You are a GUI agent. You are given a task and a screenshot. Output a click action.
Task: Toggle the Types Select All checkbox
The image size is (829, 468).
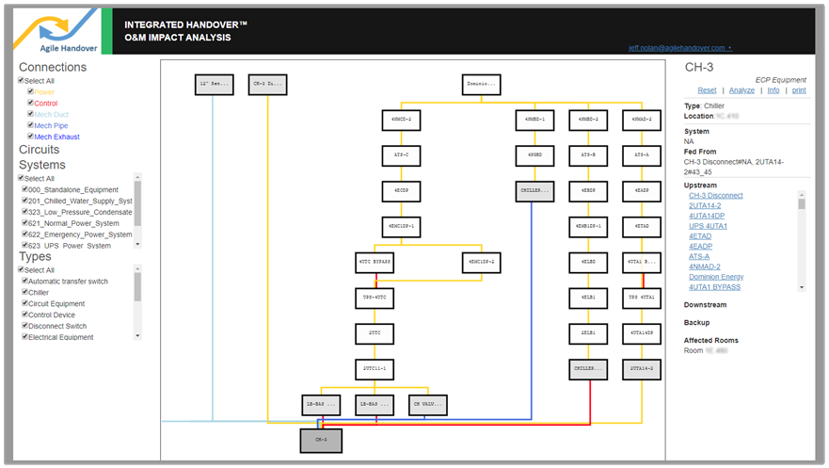click(x=21, y=269)
